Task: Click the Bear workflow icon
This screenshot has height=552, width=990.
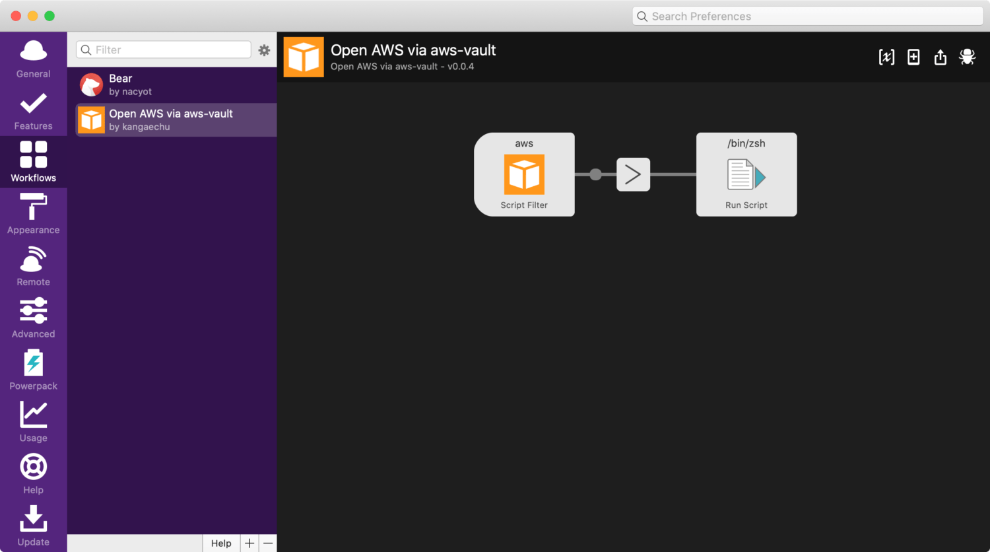Action: (x=91, y=85)
